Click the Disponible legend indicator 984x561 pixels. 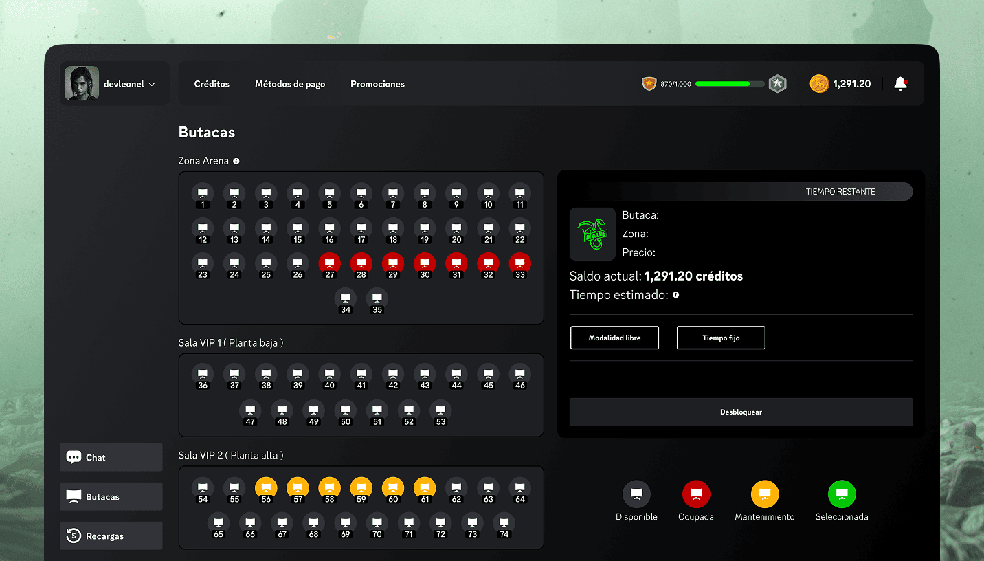click(x=636, y=494)
